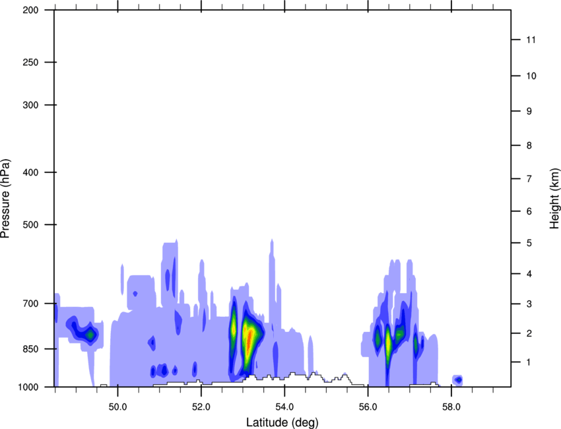Click the 58.0 latitude tick label
Screen dimensions: 561x429
(451, 407)
